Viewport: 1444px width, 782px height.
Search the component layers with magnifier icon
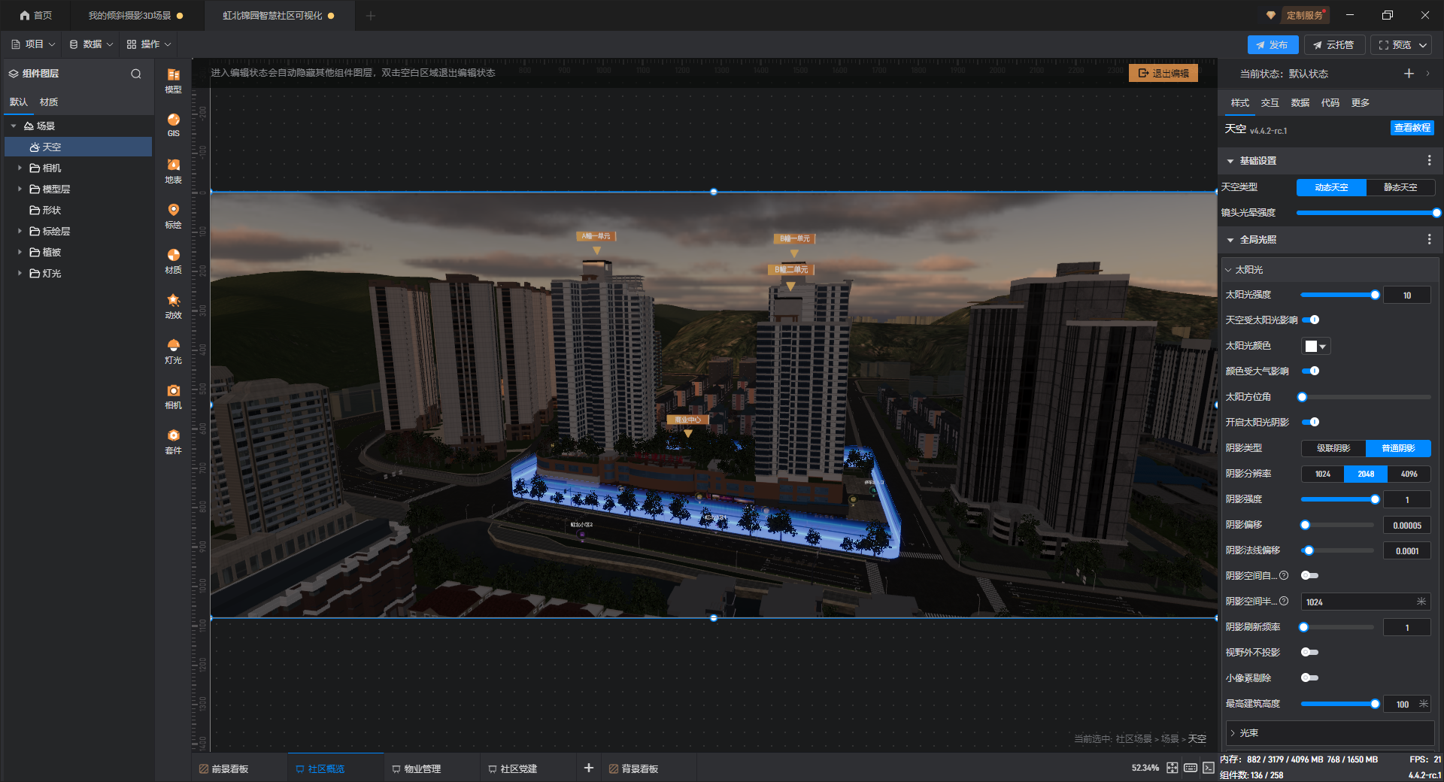point(136,74)
